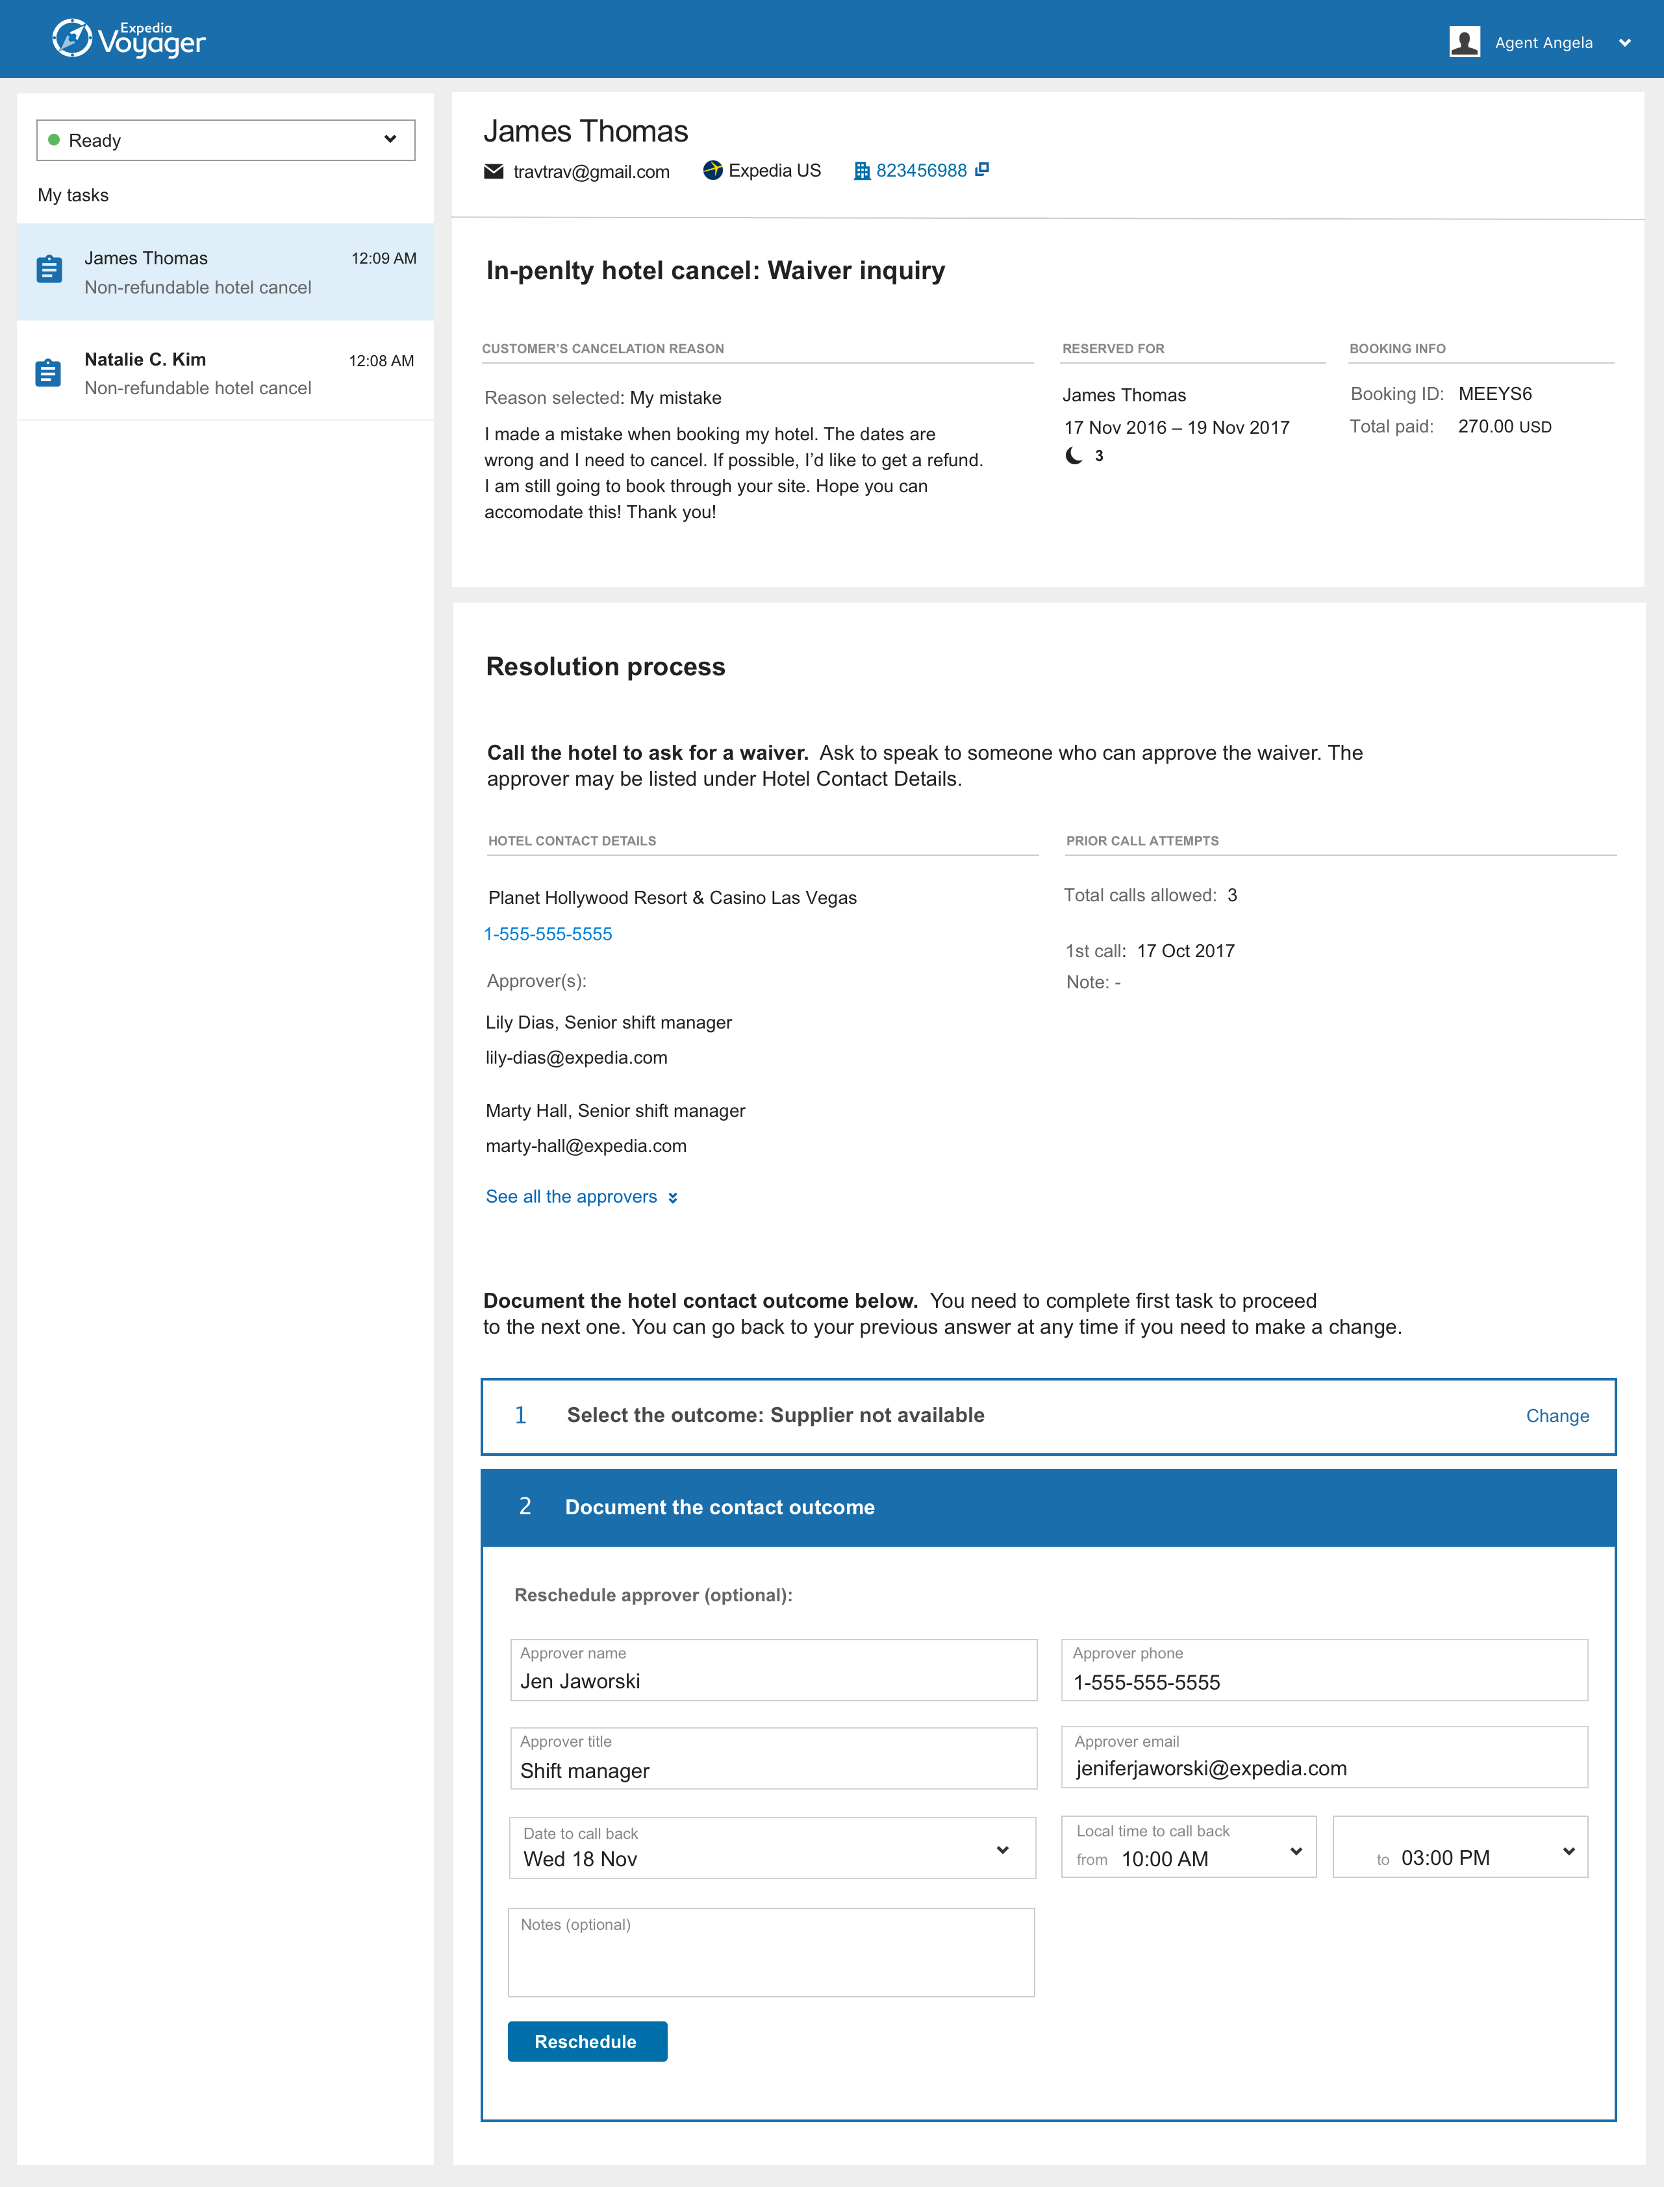This screenshot has width=1664, height=2187.
Task: Click the external link icon after itinerary number
Action: pos(981,169)
